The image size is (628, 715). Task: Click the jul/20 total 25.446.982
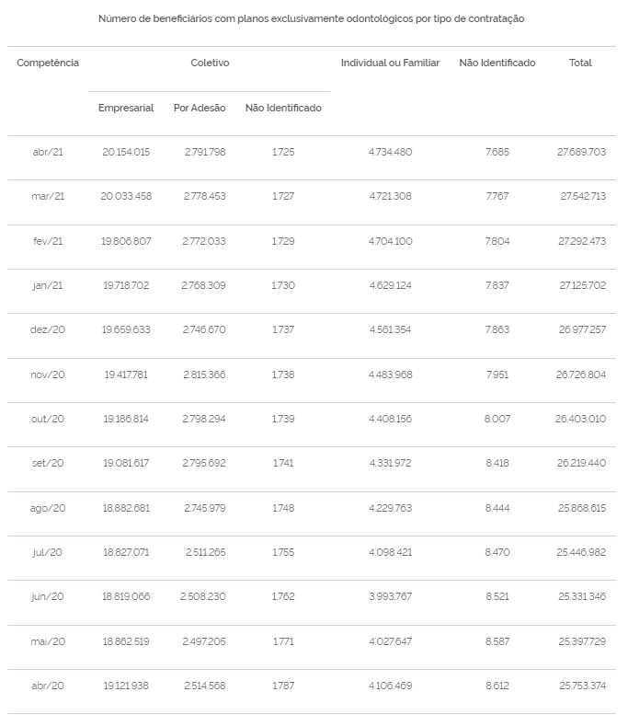click(581, 553)
